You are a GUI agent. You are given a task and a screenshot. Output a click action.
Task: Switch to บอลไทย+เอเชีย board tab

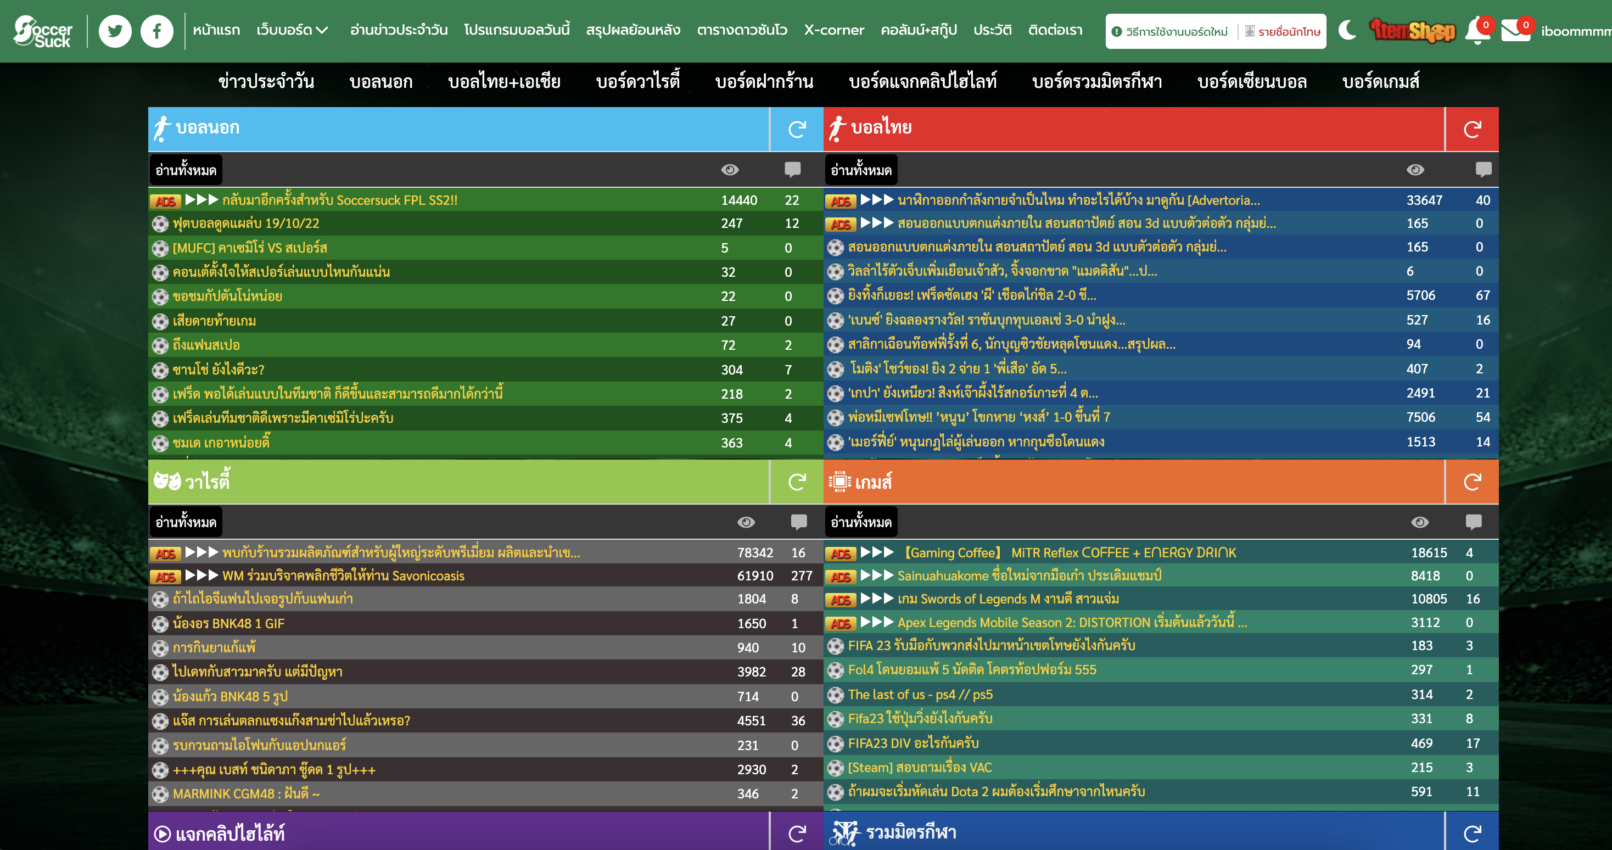(505, 81)
